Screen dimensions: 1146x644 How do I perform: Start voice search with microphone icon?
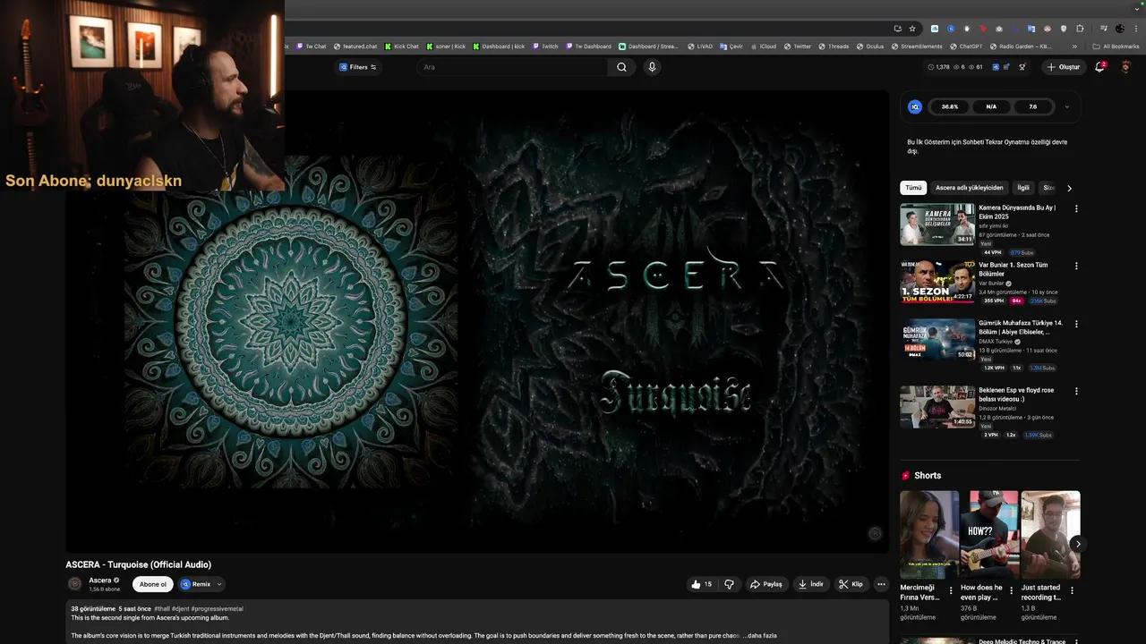[x=652, y=67]
